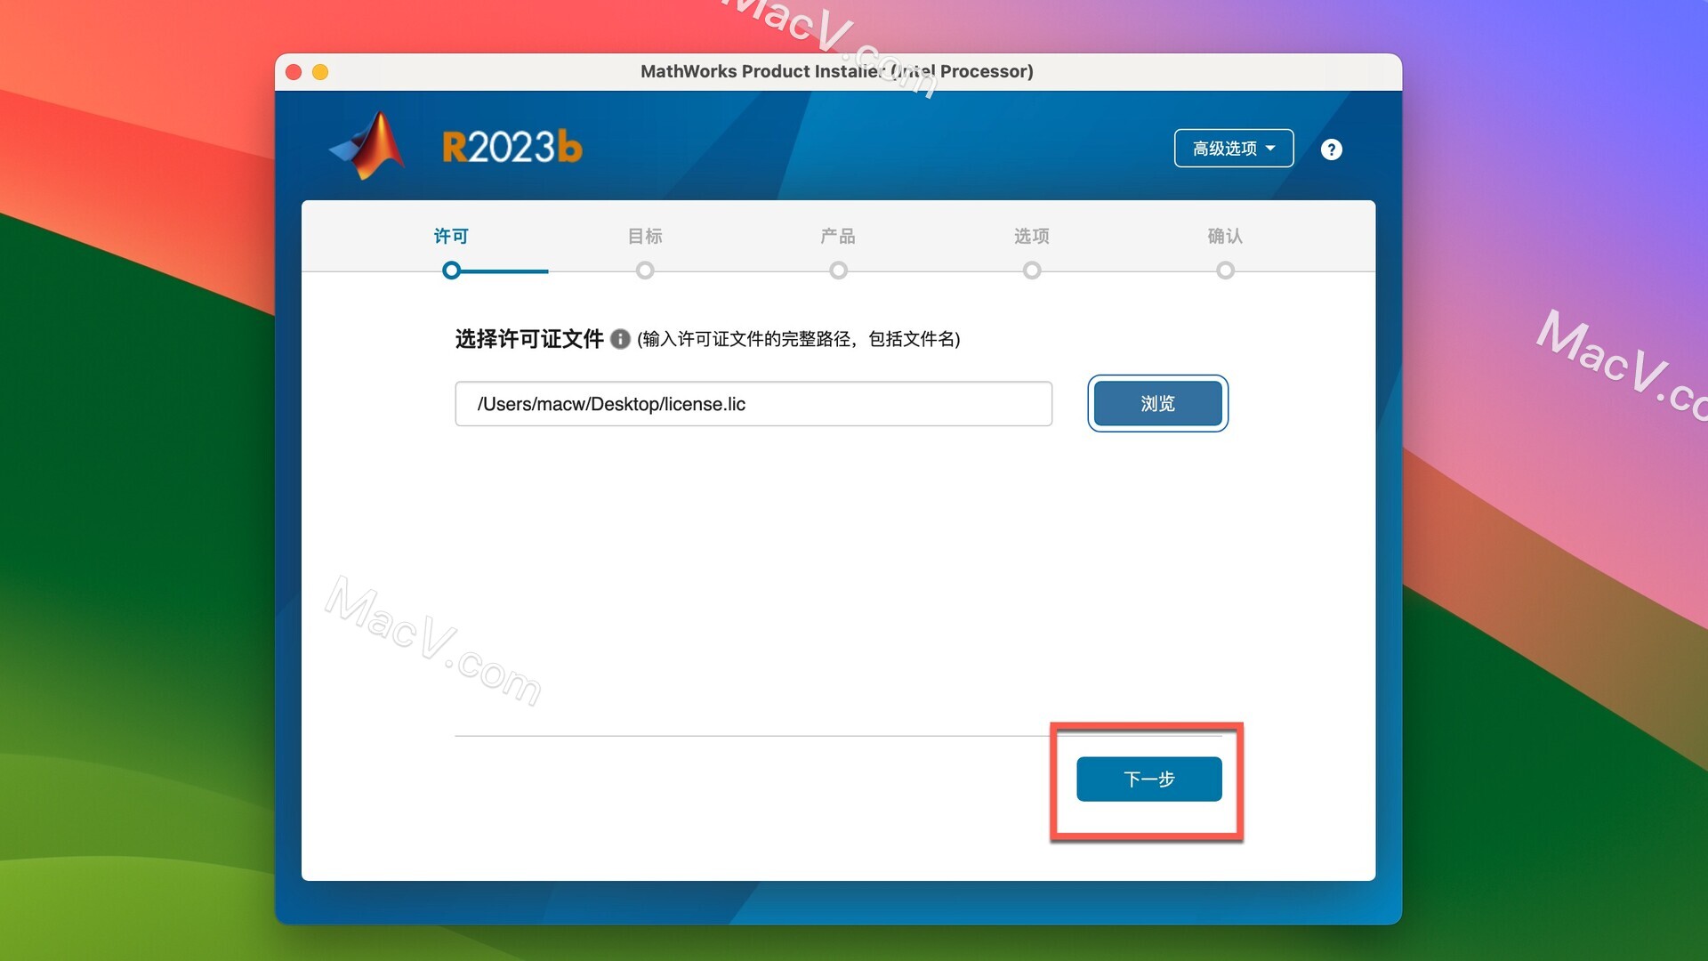Proceed with the 下一步 button
Image resolution: width=1708 pixels, height=961 pixels.
[1148, 779]
